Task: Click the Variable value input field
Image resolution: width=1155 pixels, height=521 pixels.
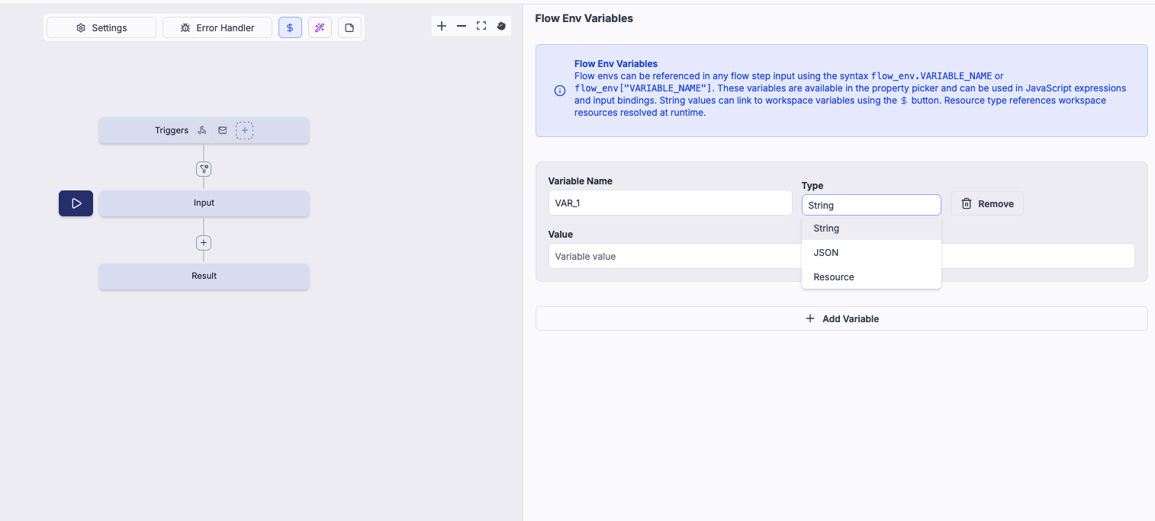Action: 671,256
